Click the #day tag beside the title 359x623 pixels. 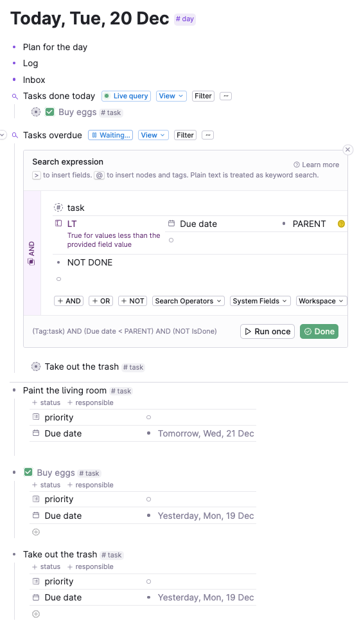point(185,19)
